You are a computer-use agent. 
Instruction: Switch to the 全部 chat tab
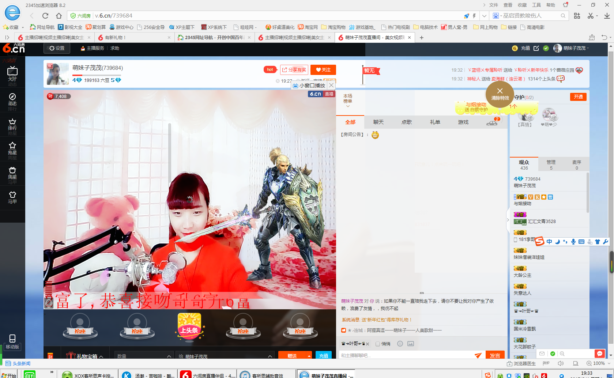click(350, 122)
